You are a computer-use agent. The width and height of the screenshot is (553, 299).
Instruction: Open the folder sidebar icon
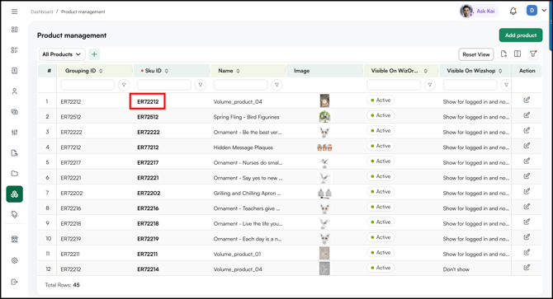point(15,174)
